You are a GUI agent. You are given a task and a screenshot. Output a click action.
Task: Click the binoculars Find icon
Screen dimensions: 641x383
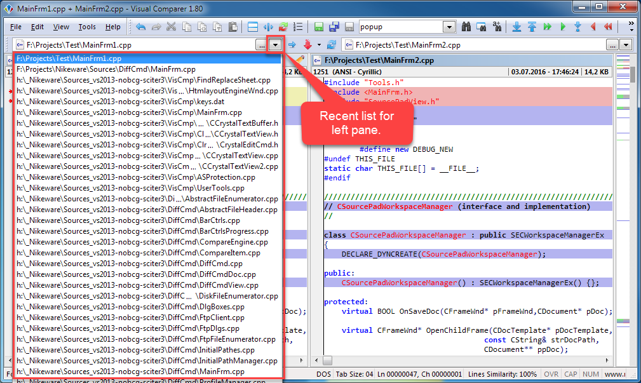point(466,27)
